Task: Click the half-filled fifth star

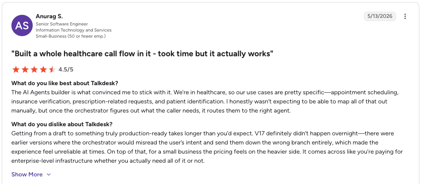Action: (x=52, y=70)
